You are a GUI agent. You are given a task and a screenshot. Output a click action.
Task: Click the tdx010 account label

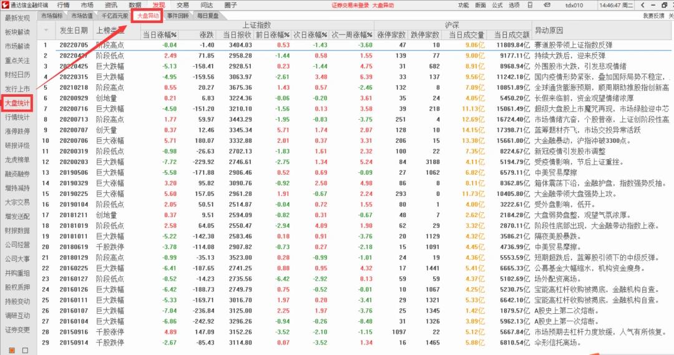point(574,5)
